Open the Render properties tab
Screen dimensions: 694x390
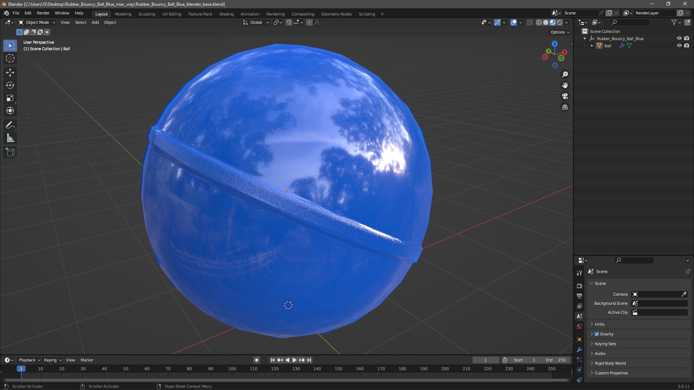coord(579,286)
